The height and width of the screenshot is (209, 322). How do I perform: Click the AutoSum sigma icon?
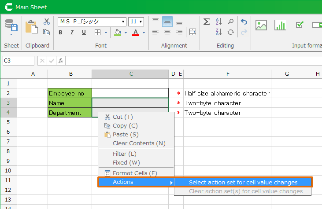(207, 21)
